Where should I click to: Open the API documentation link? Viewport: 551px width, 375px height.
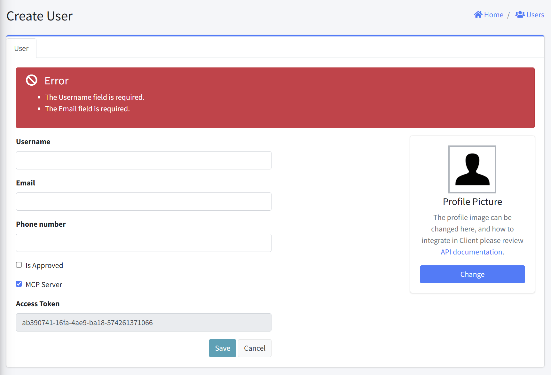471,252
